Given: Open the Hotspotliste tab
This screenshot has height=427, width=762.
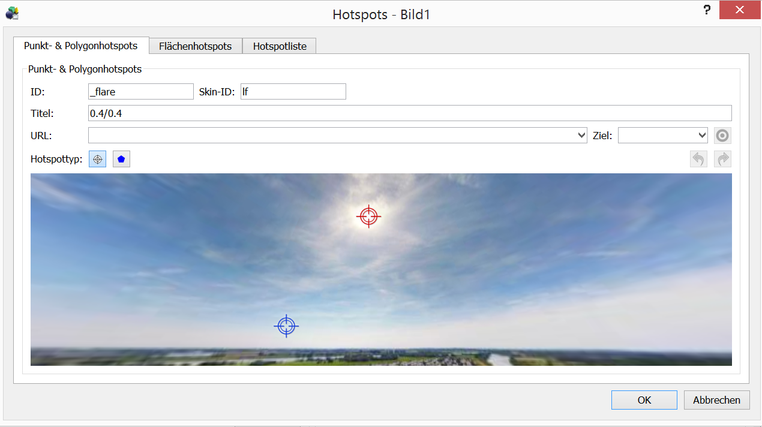Looking at the screenshot, I should (x=280, y=46).
